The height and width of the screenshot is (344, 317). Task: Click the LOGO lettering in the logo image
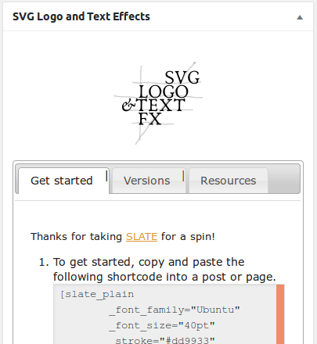(x=164, y=91)
